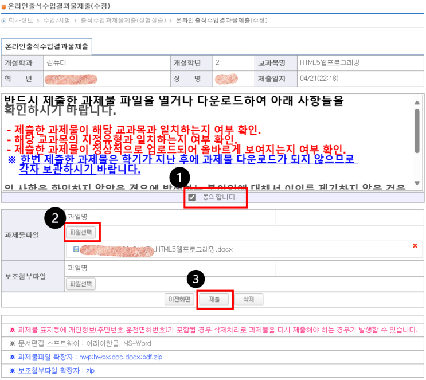Submit with the 제출 button
This screenshot has height=380, width=426.
(214, 299)
